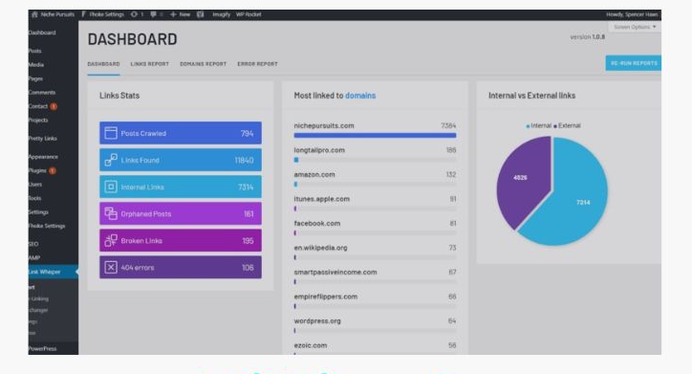Viewport: 692px width, 374px height.
Task: Click the Links Found chain icon
Action: (111, 160)
